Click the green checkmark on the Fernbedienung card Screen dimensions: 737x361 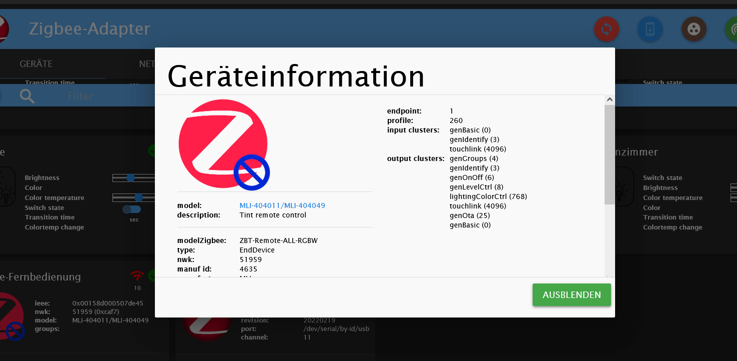coord(152,275)
